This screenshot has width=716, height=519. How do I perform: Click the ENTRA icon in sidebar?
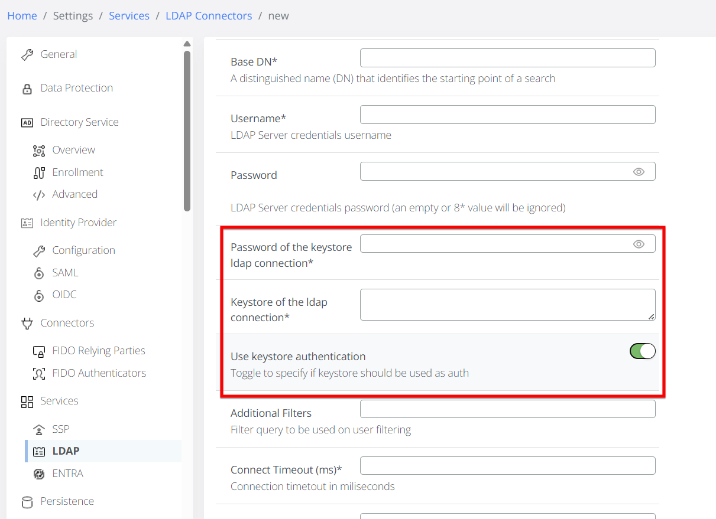[39, 474]
